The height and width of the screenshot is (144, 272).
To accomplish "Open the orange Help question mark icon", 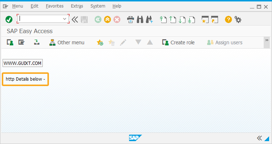I will [x=228, y=19].
